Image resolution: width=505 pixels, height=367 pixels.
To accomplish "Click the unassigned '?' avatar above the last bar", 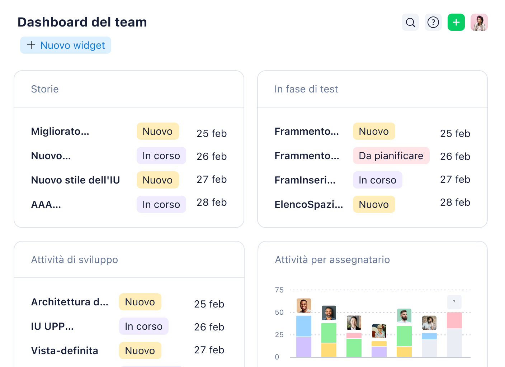I will (x=454, y=302).
